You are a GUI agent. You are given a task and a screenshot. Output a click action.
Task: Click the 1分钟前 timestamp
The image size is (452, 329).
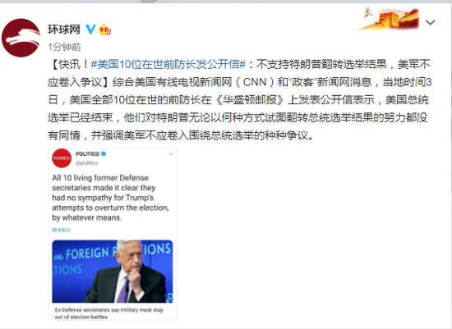click(65, 47)
